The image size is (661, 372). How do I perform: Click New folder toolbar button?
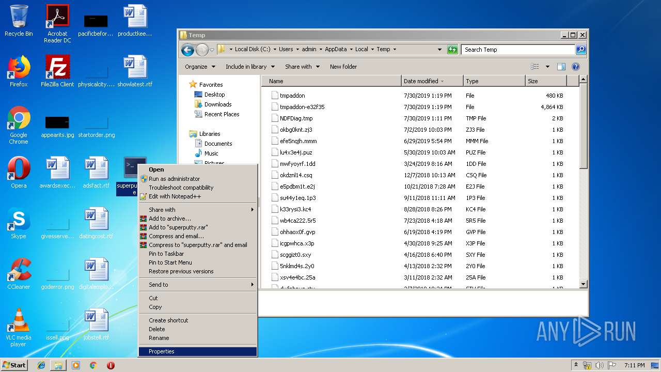343,67
